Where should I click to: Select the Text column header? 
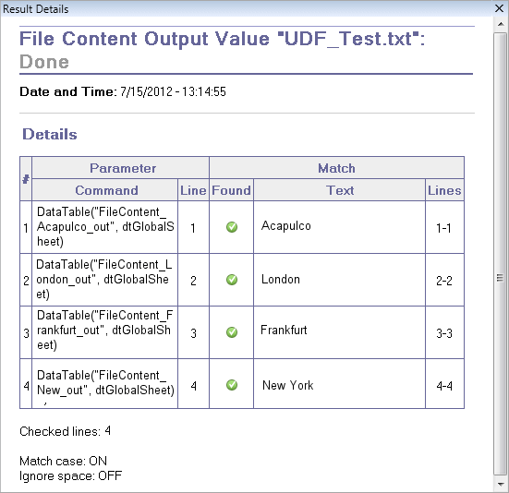coord(340,190)
